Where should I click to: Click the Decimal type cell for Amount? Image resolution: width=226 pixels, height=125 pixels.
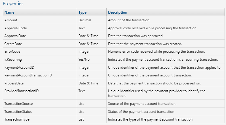(85, 20)
